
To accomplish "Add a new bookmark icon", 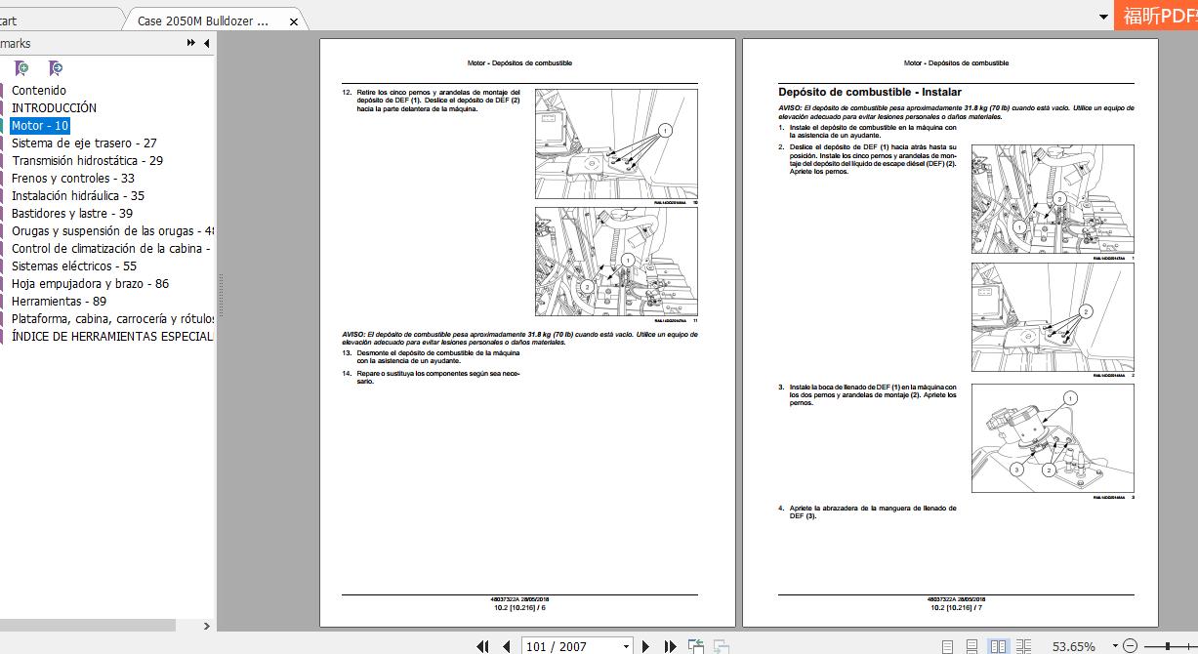I will click(x=21, y=68).
